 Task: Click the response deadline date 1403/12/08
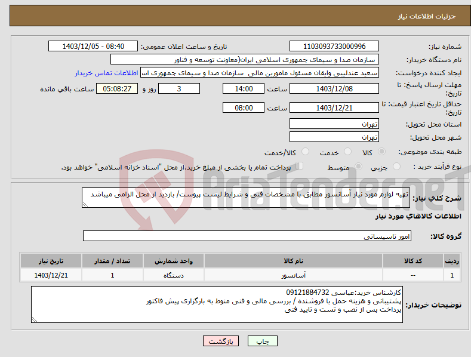click(x=334, y=88)
